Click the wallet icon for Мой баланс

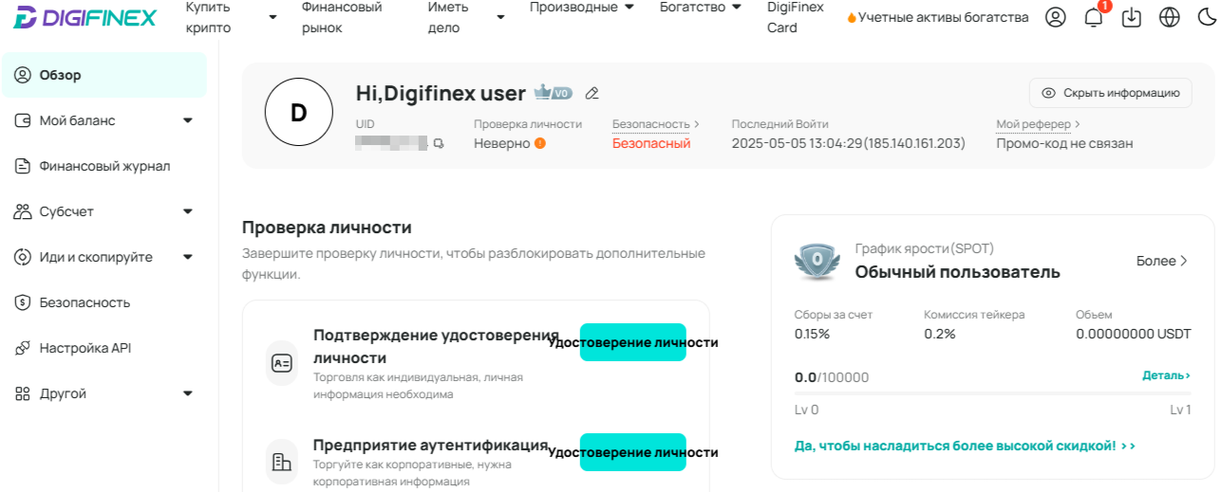pos(23,120)
